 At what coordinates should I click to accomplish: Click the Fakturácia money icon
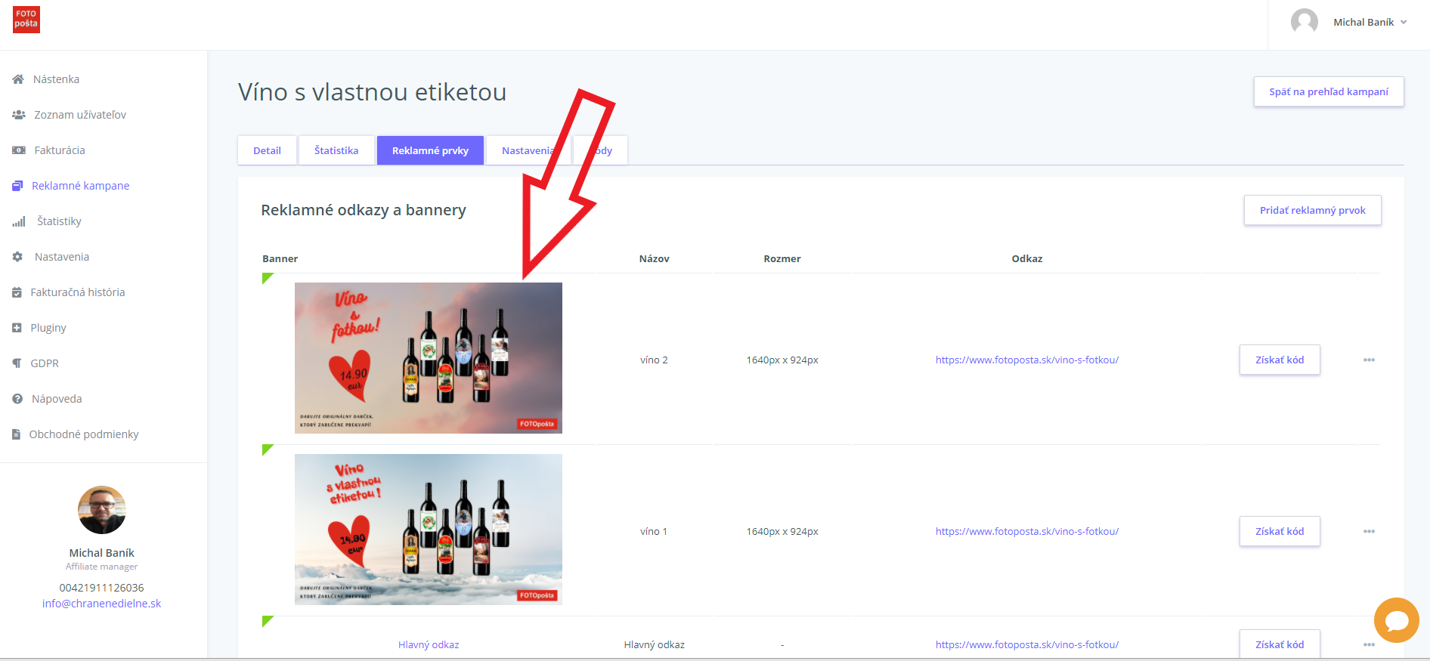[19, 150]
